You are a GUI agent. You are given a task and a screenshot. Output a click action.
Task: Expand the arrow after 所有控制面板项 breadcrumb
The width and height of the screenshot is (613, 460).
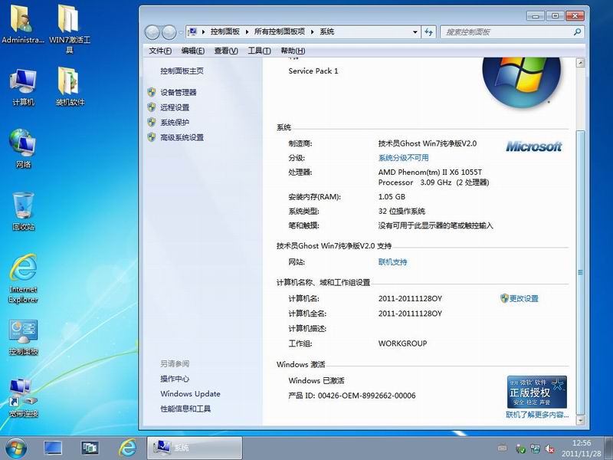(313, 31)
